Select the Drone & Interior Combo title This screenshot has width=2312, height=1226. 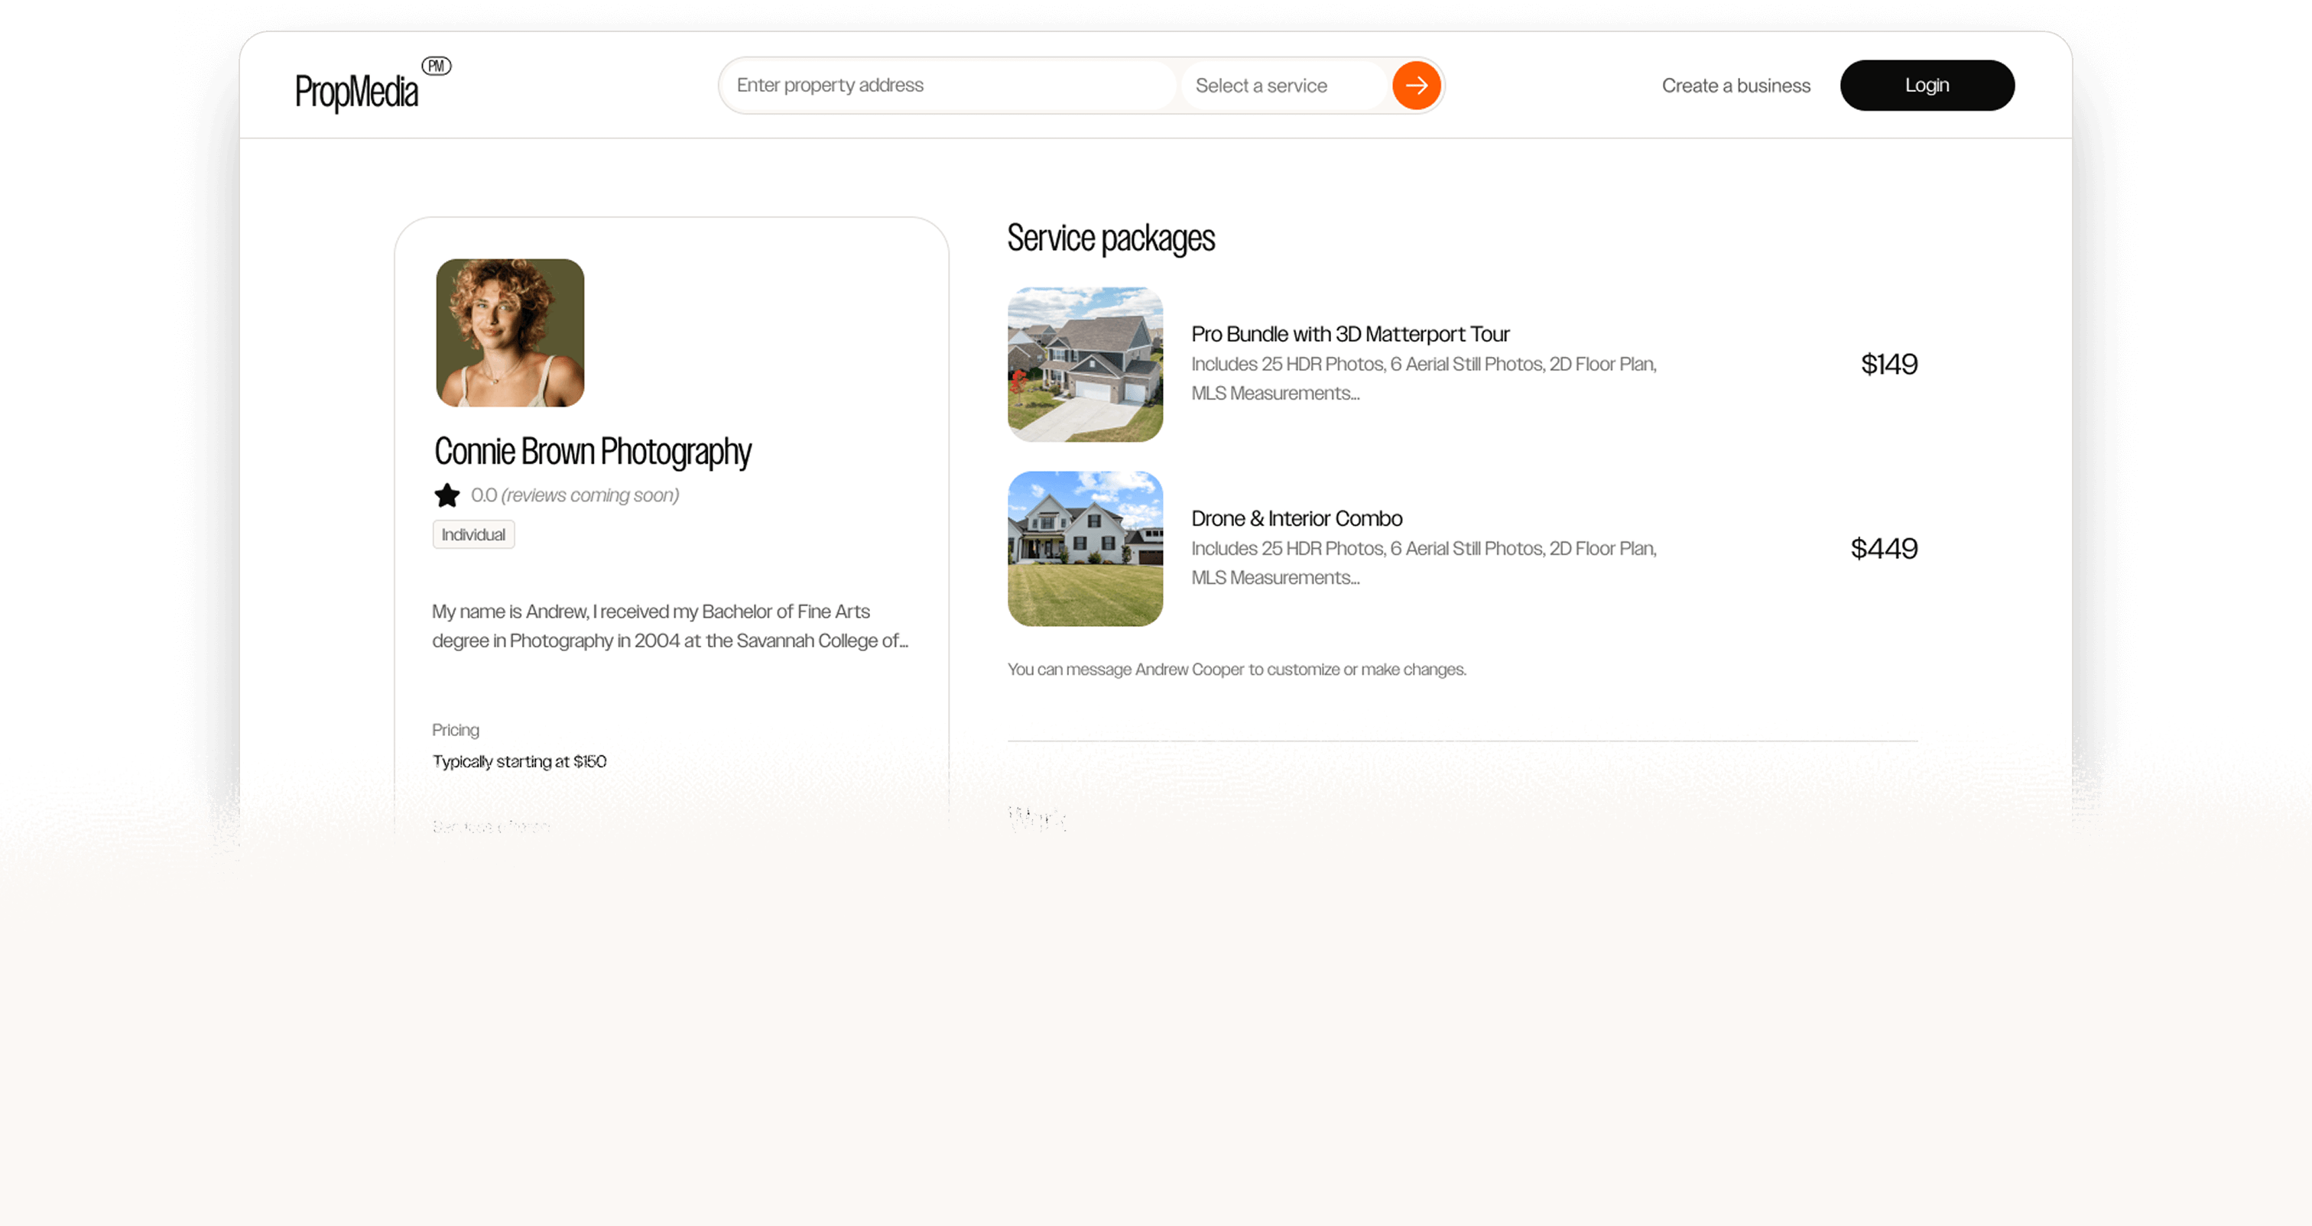[1296, 519]
